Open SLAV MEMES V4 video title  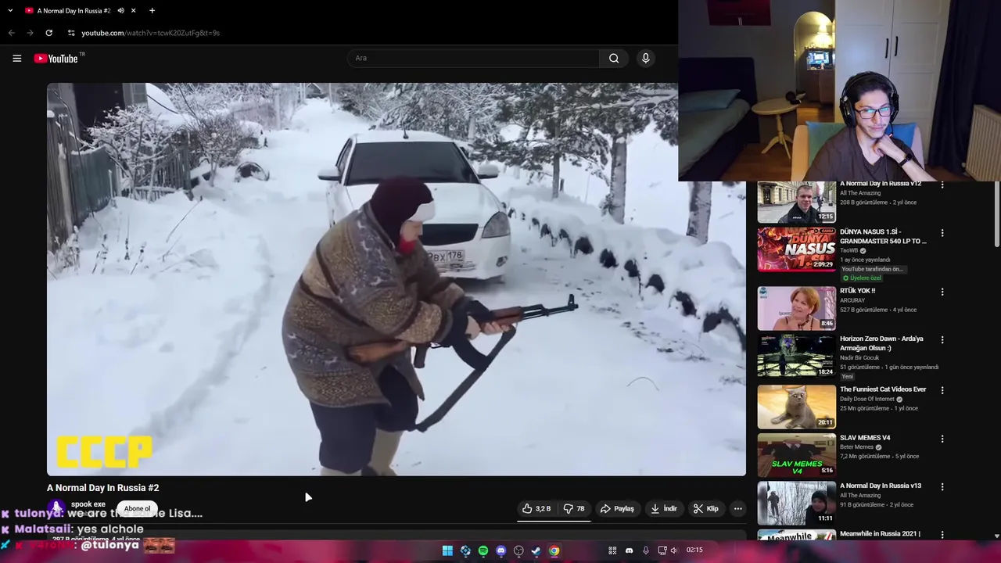point(865,438)
